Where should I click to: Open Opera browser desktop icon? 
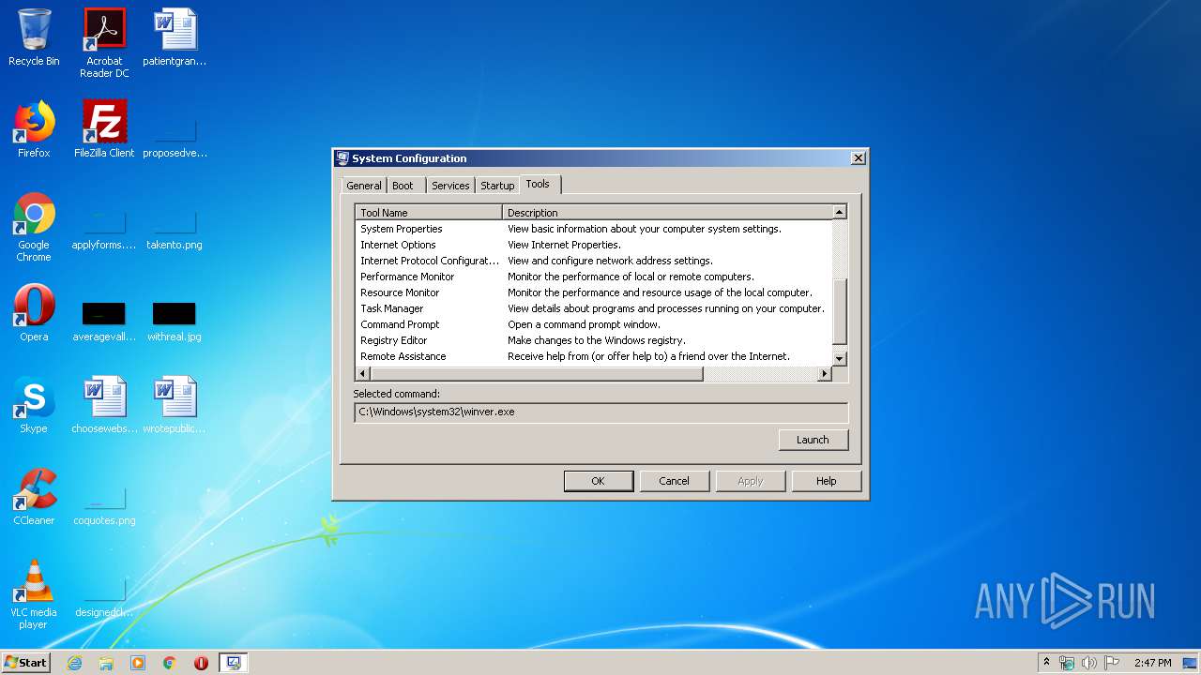(x=34, y=314)
